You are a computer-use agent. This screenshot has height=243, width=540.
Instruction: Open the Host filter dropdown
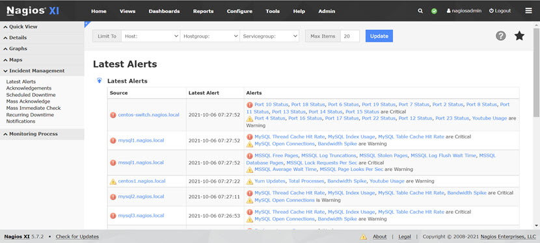click(151, 36)
